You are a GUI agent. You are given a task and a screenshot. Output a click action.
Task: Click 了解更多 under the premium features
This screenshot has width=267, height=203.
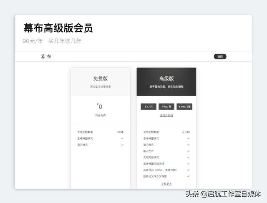[166, 184]
